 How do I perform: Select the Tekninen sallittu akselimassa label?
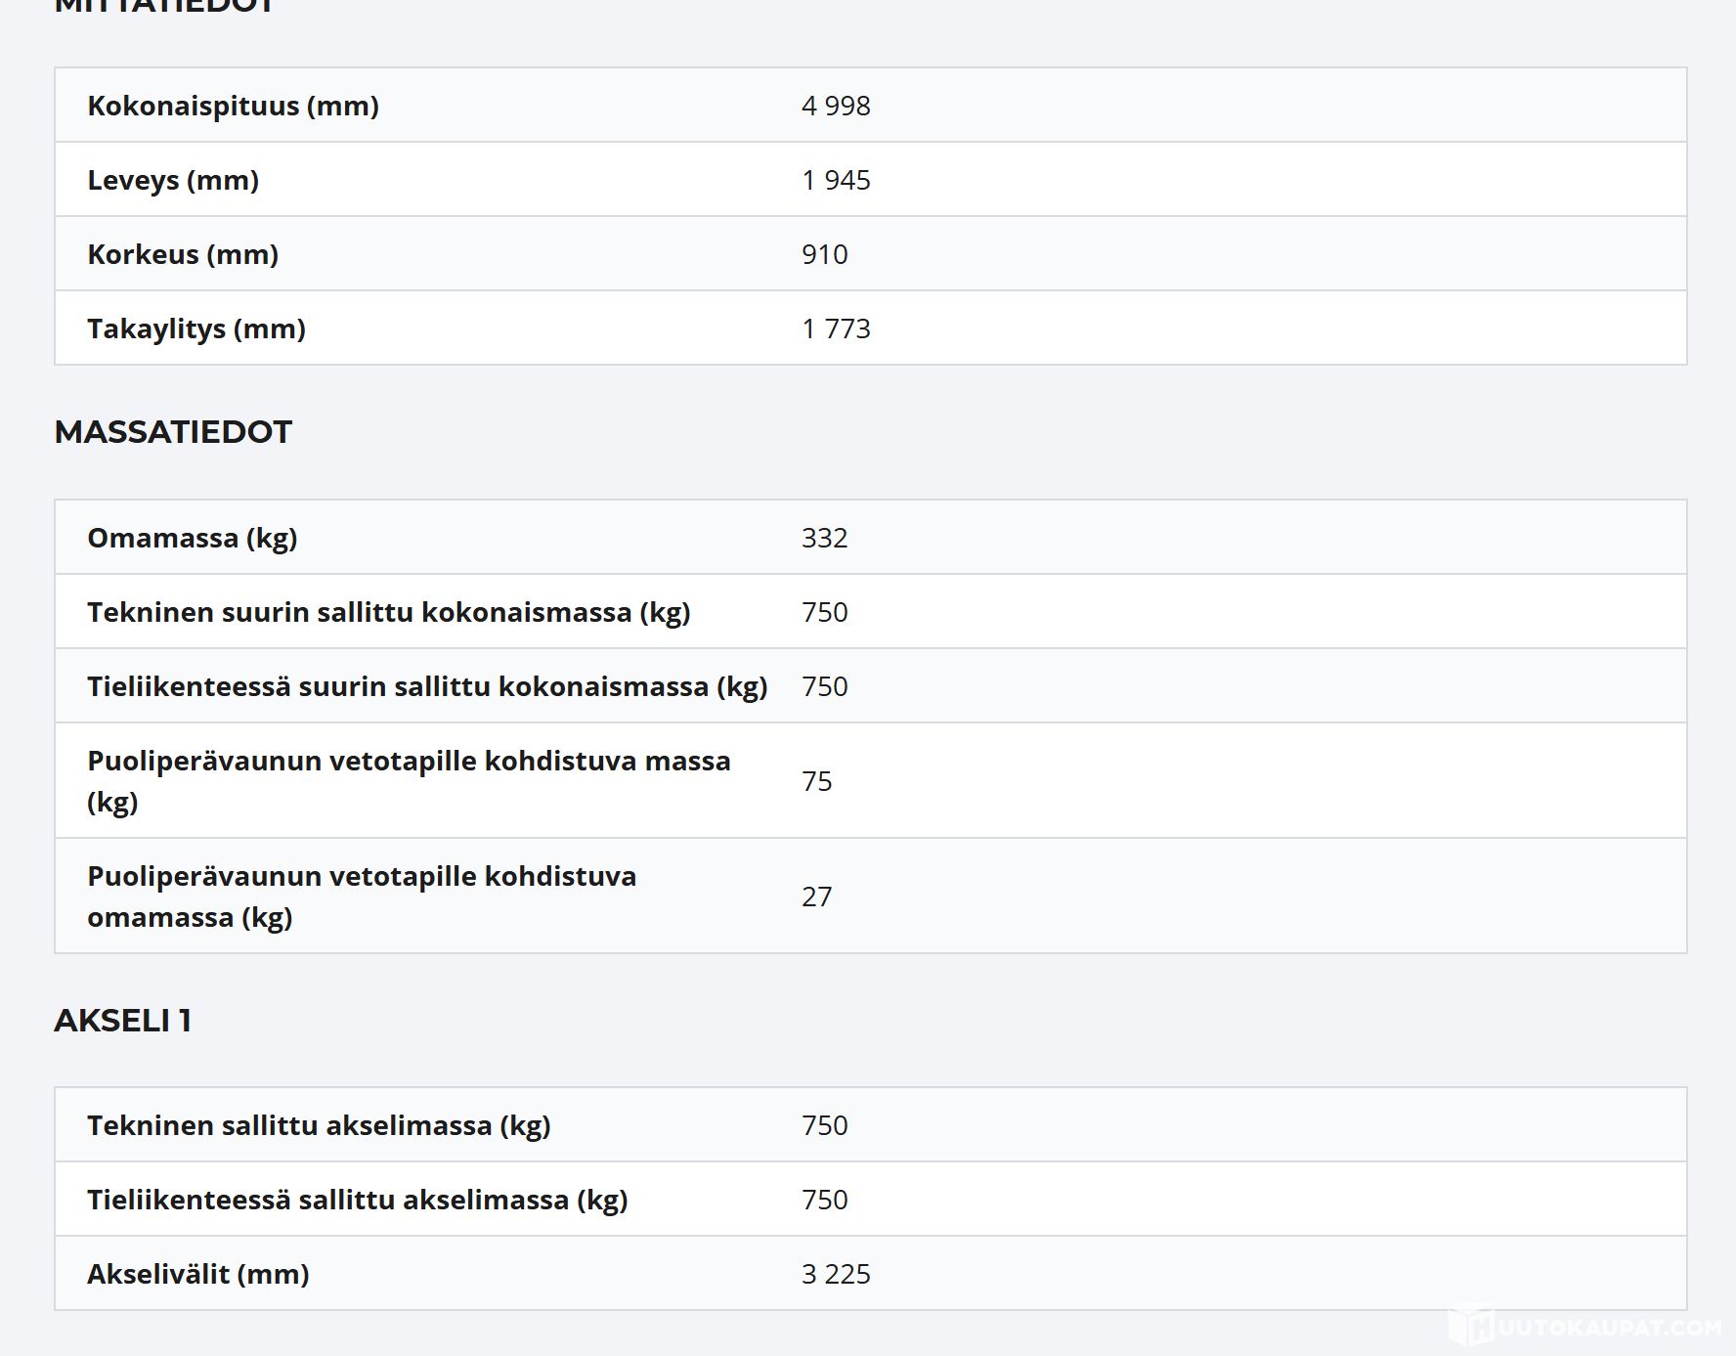[319, 1125]
